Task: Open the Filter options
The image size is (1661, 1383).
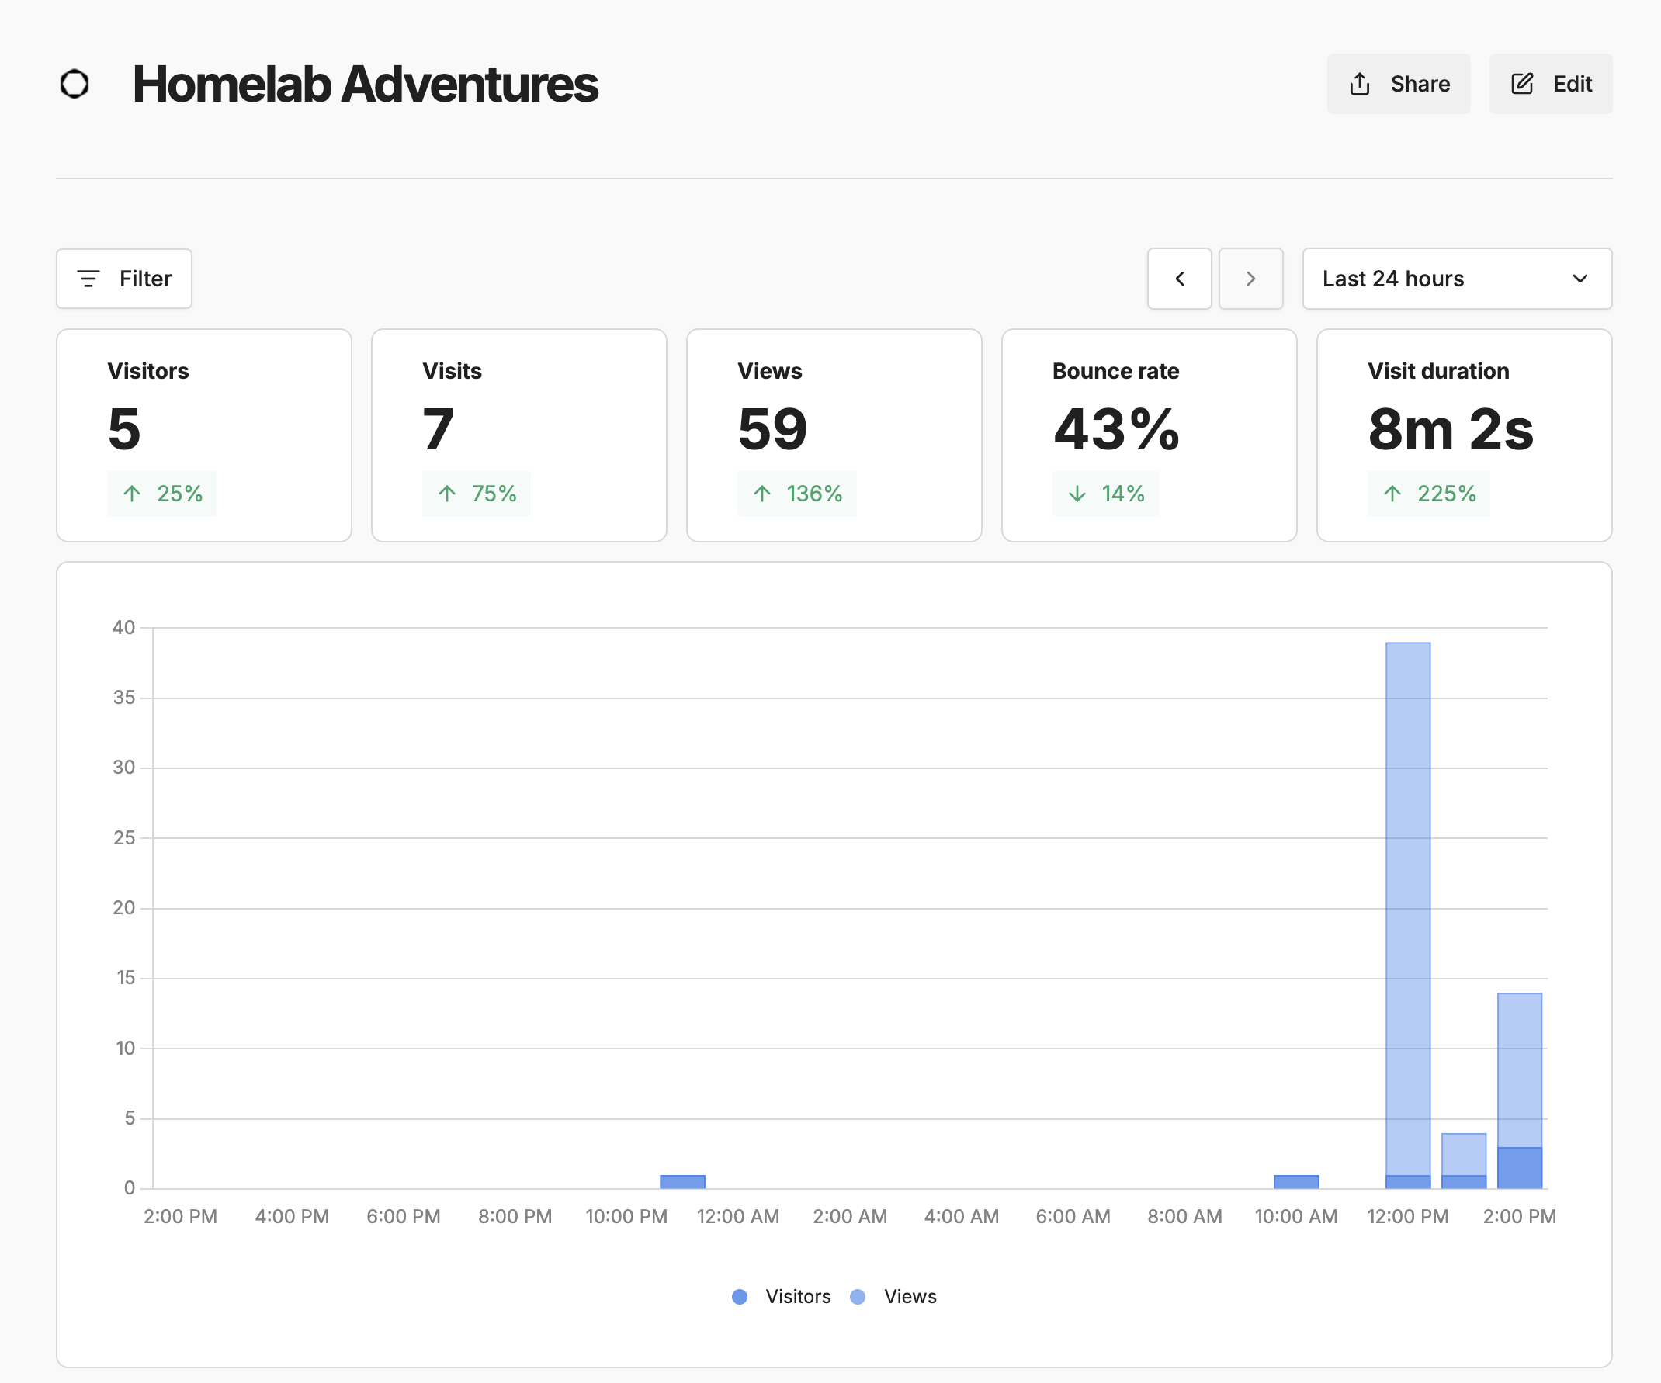Action: 123,279
